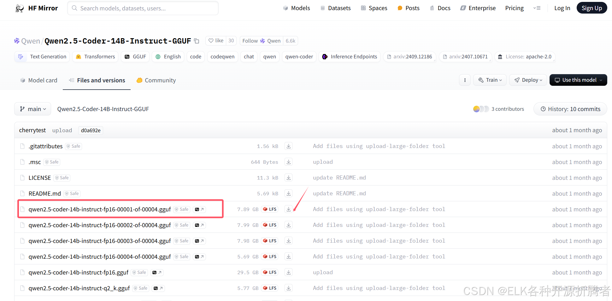Image resolution: width=612 pixels, height=301 pixels.
Task: Click the GGUF tag
Action: click(135, 57)
